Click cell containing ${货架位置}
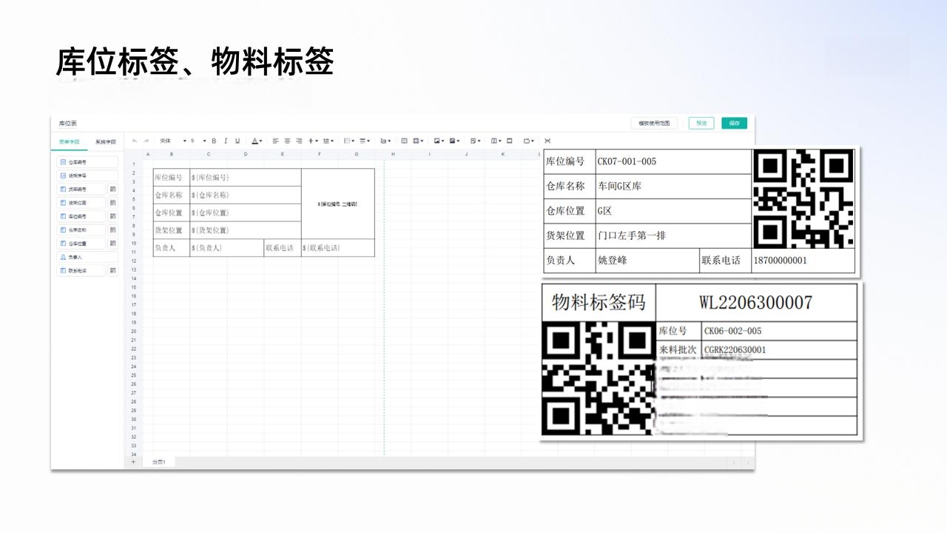Screen dimensions: 947x533 pyautogui.click(x=245, y=230)
